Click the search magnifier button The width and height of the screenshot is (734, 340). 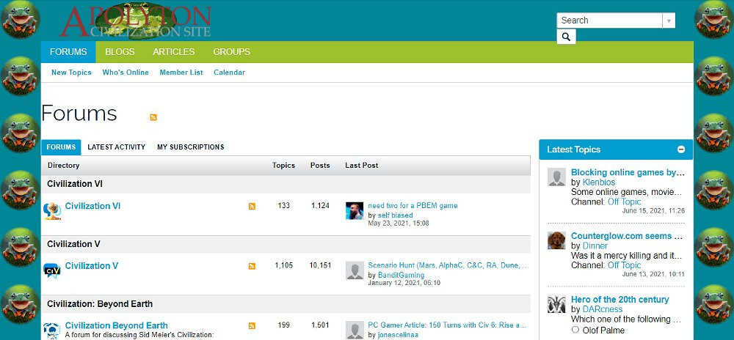(566, 37)
